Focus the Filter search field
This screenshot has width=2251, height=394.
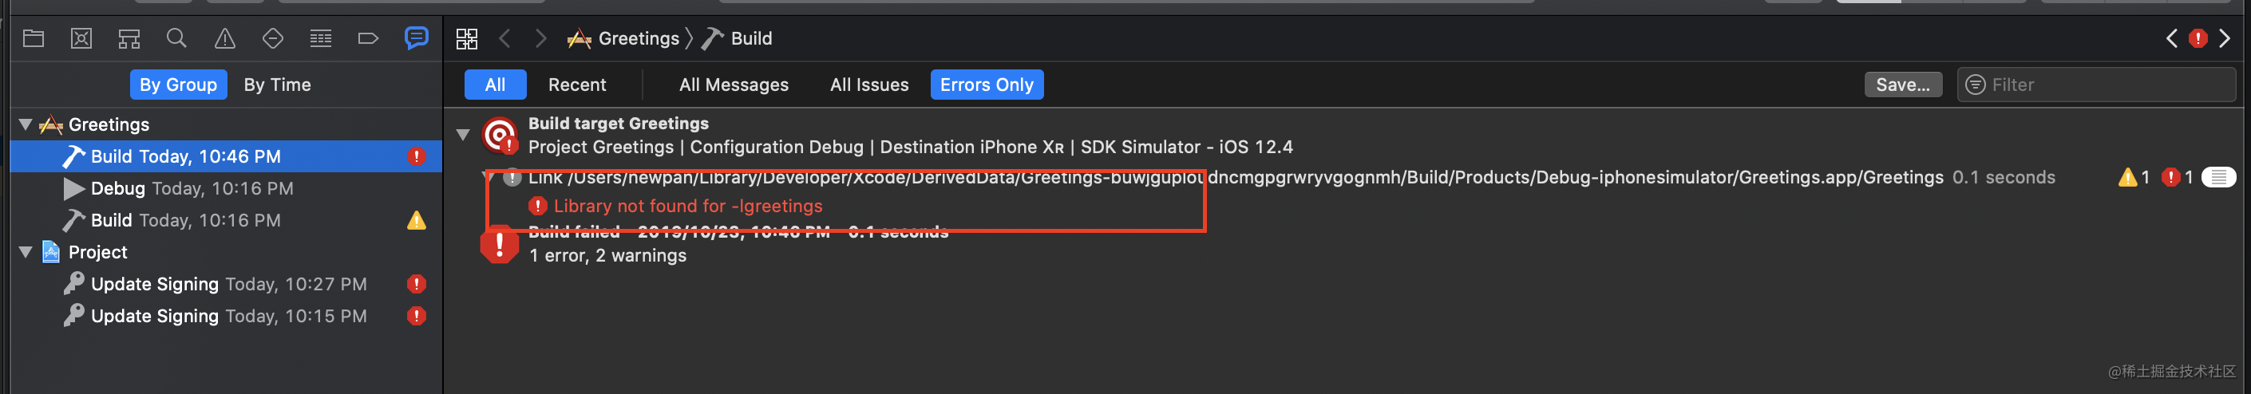pyautogui.click(x=2095, y=85)
